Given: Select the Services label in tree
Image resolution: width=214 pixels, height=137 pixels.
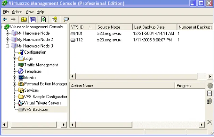Looking at the screenshot, I should (x=31, y=91).
